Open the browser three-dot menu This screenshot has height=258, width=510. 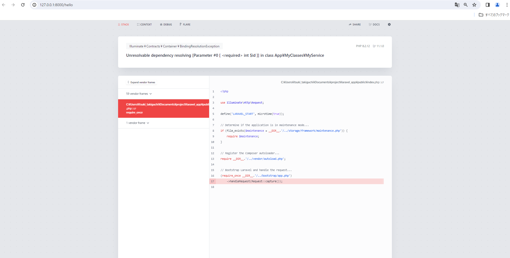[507, 5]
